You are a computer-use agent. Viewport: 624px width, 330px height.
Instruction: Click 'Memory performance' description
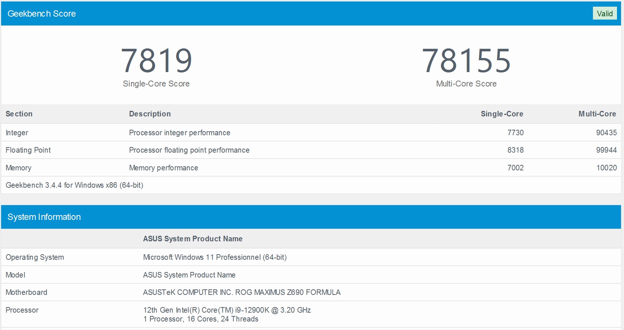(163, 168)
